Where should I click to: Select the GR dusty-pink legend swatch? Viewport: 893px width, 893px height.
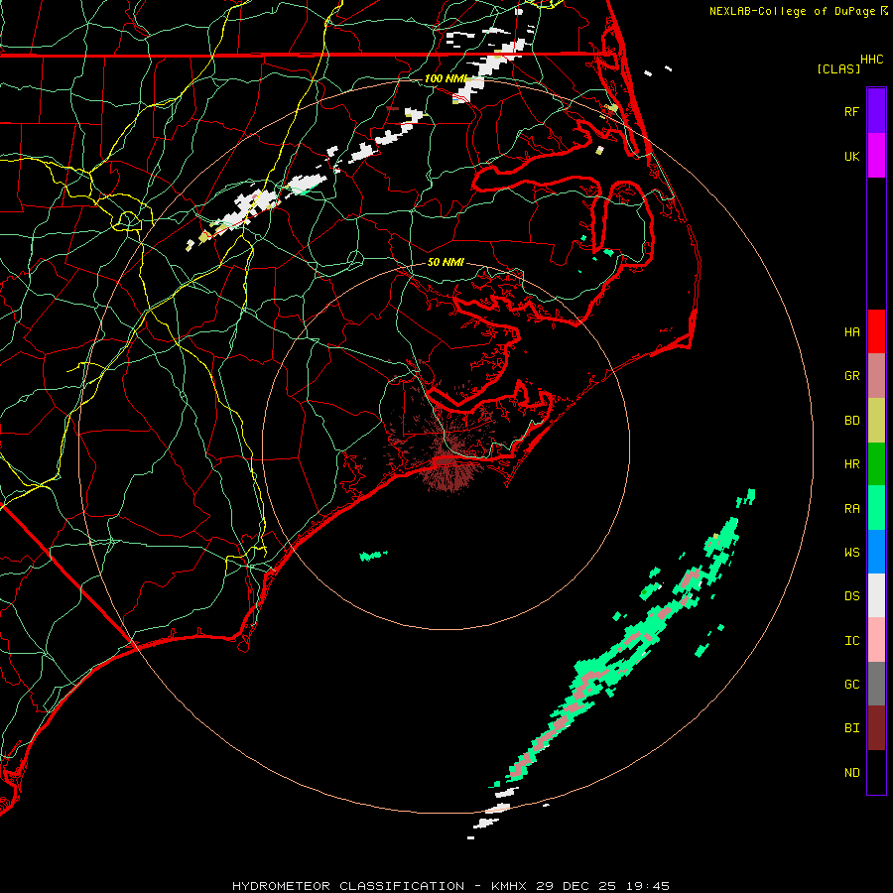click(x=876, y=376)
